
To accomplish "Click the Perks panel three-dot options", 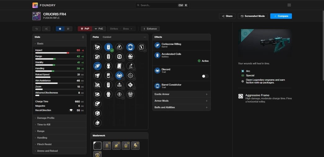I will click(x=144, y=37).
